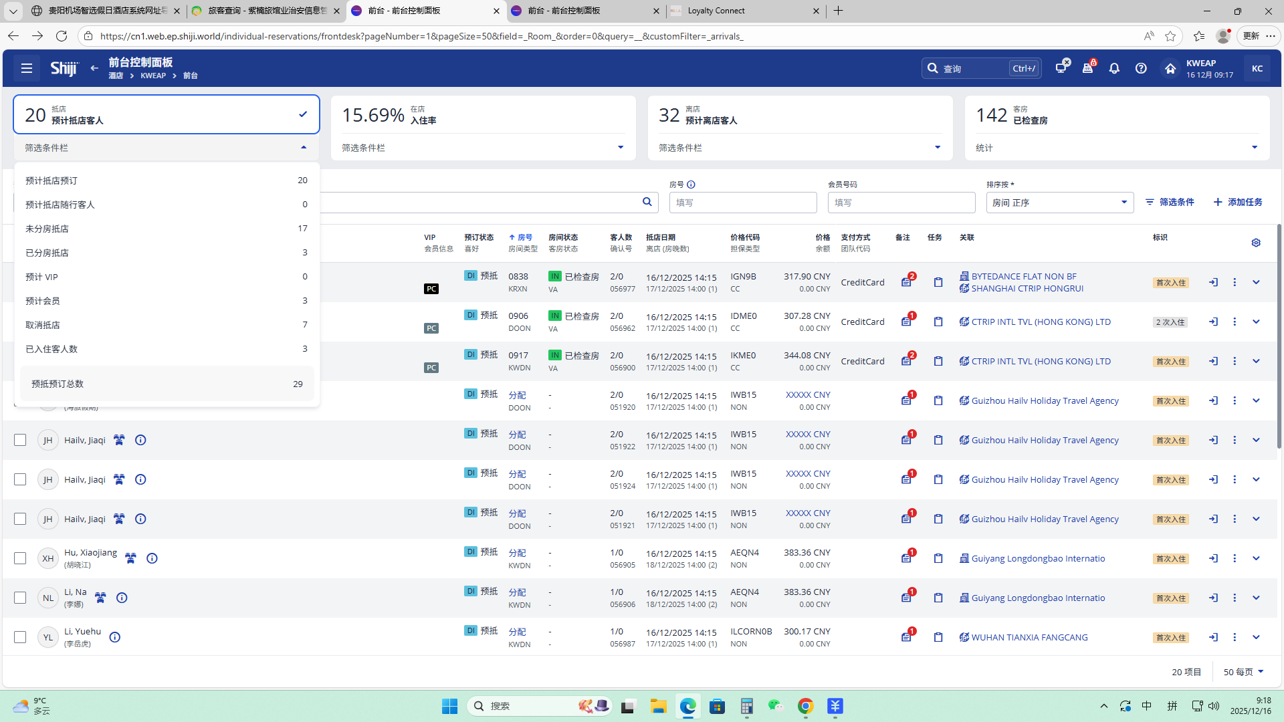Tick the checkbox for Hu, Xiaojiang
1284x722 pixels.
[20, 558]
